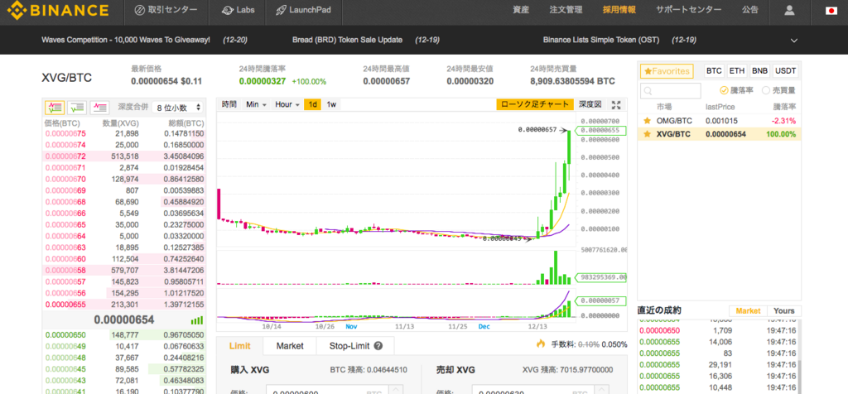Screen dimensions: 848x394
Task: Select the 1w chart interval
Action: pyautogui.click(x=331, y=104)
